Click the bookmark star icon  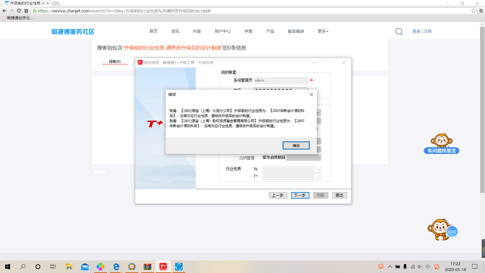pyautogui.click(x=473, y=11)
